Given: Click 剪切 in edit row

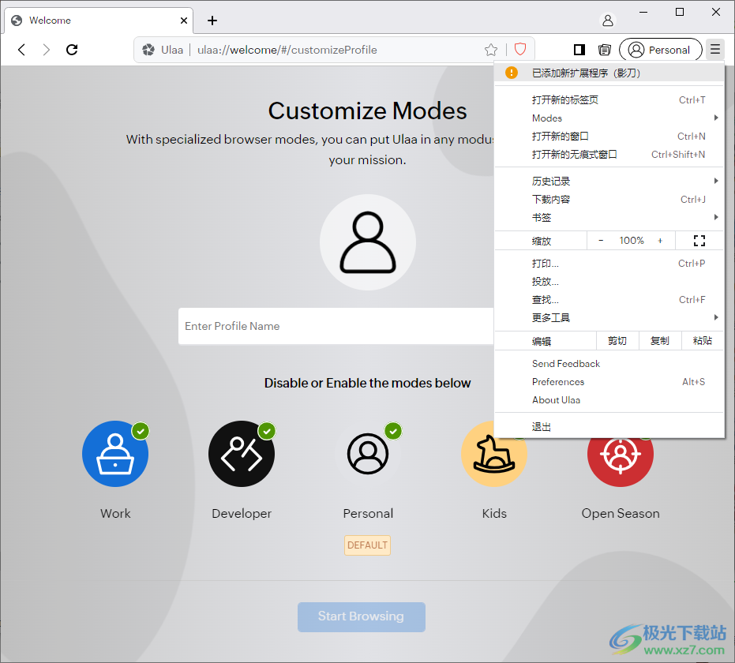Looking at the screenshot, I should [617, 341].
